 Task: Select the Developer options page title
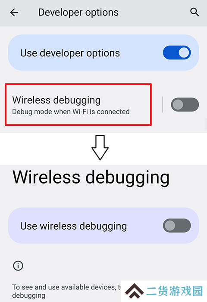pyautogui.click(x=78, y=12)
